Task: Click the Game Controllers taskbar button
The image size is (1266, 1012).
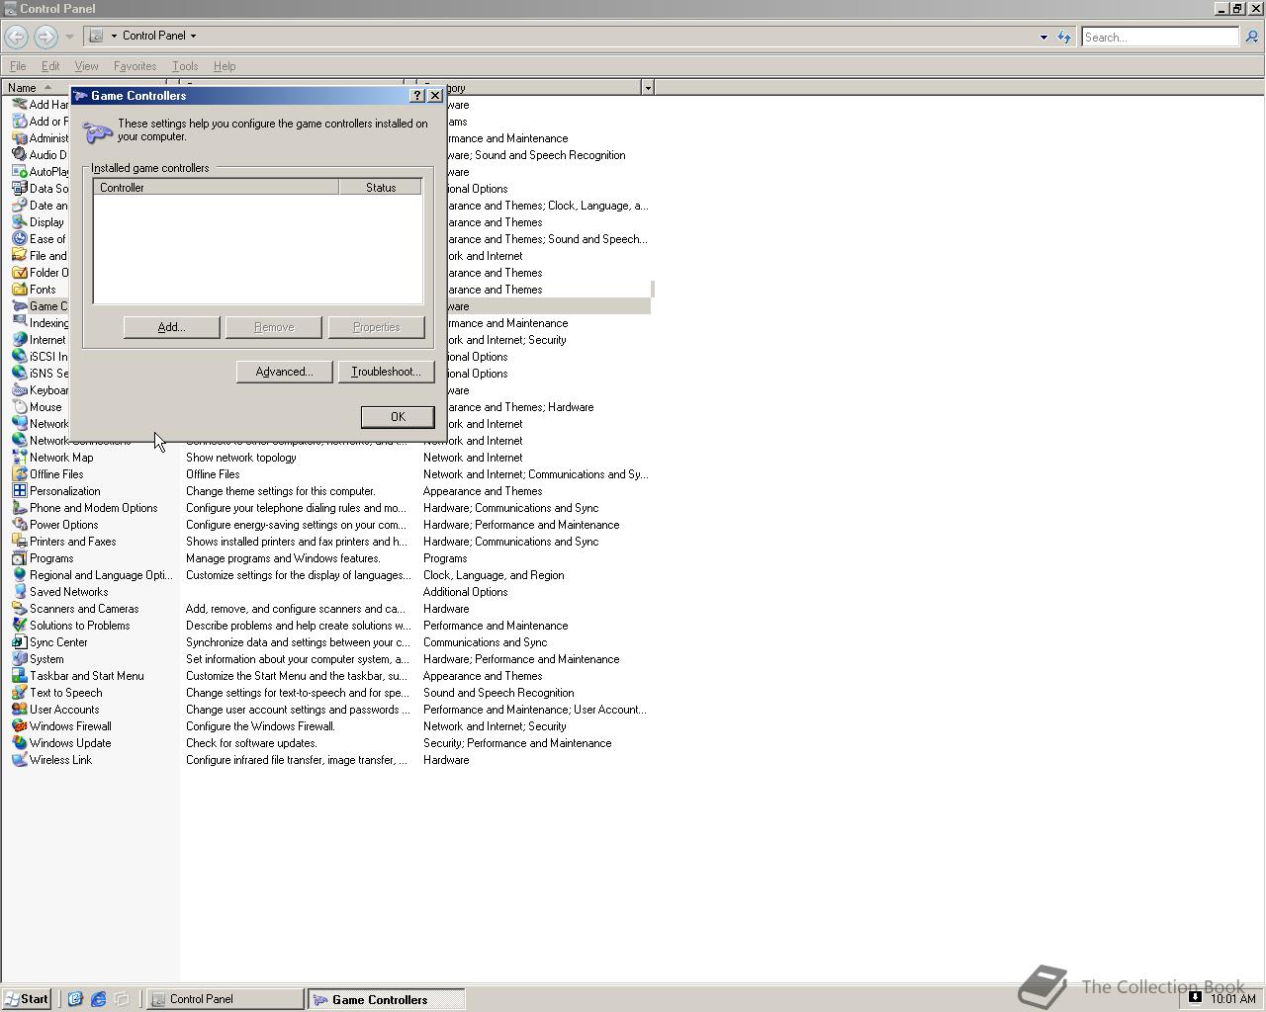Action: pos(386,999)
